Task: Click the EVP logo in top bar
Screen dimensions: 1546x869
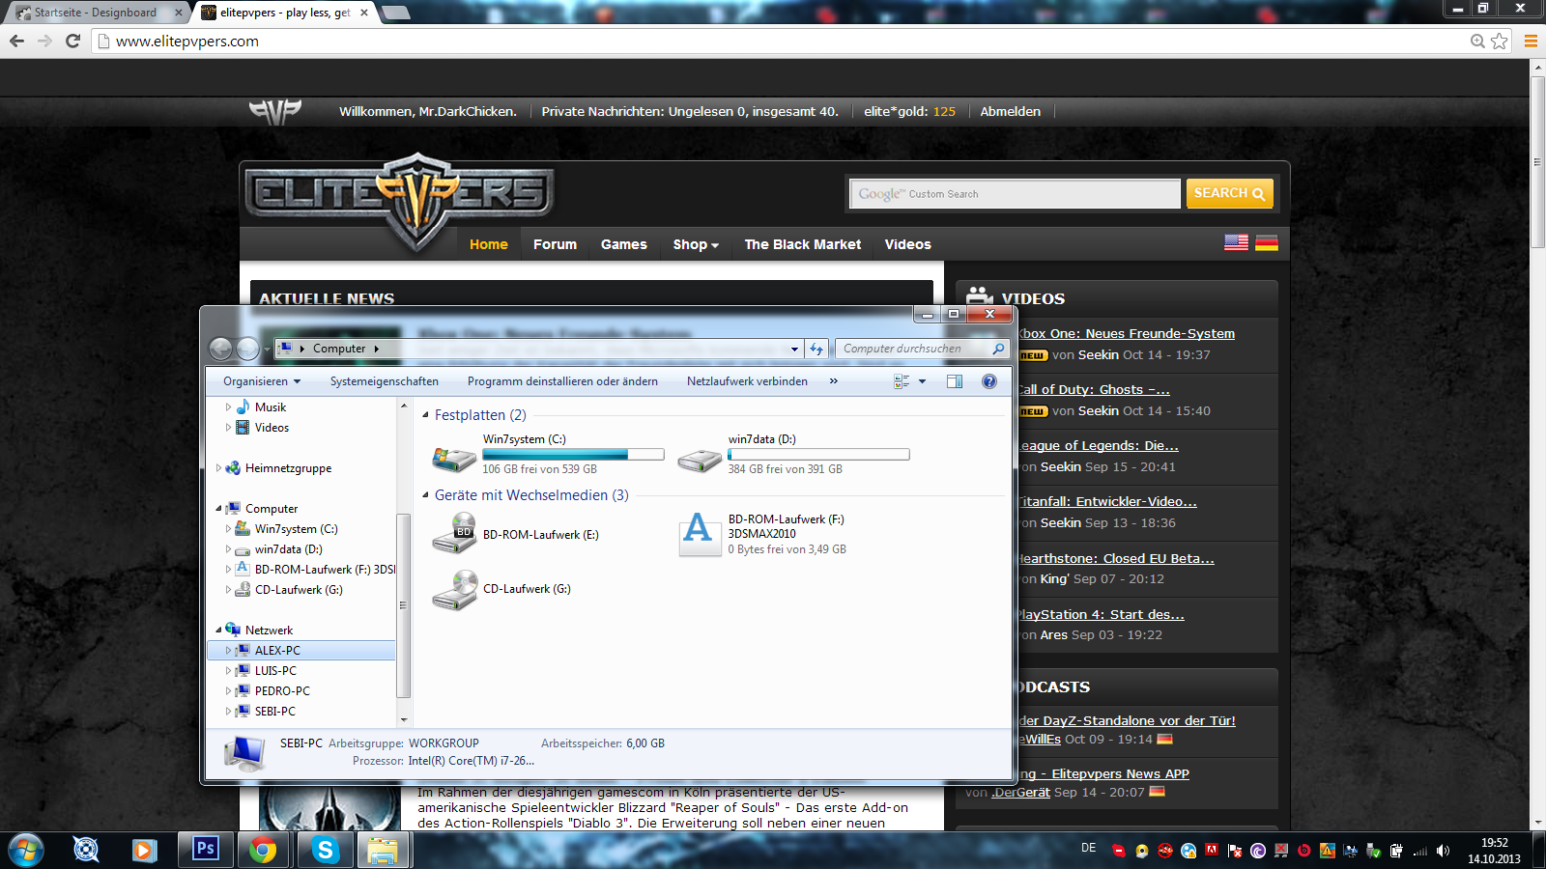Action: click(275, 112)
